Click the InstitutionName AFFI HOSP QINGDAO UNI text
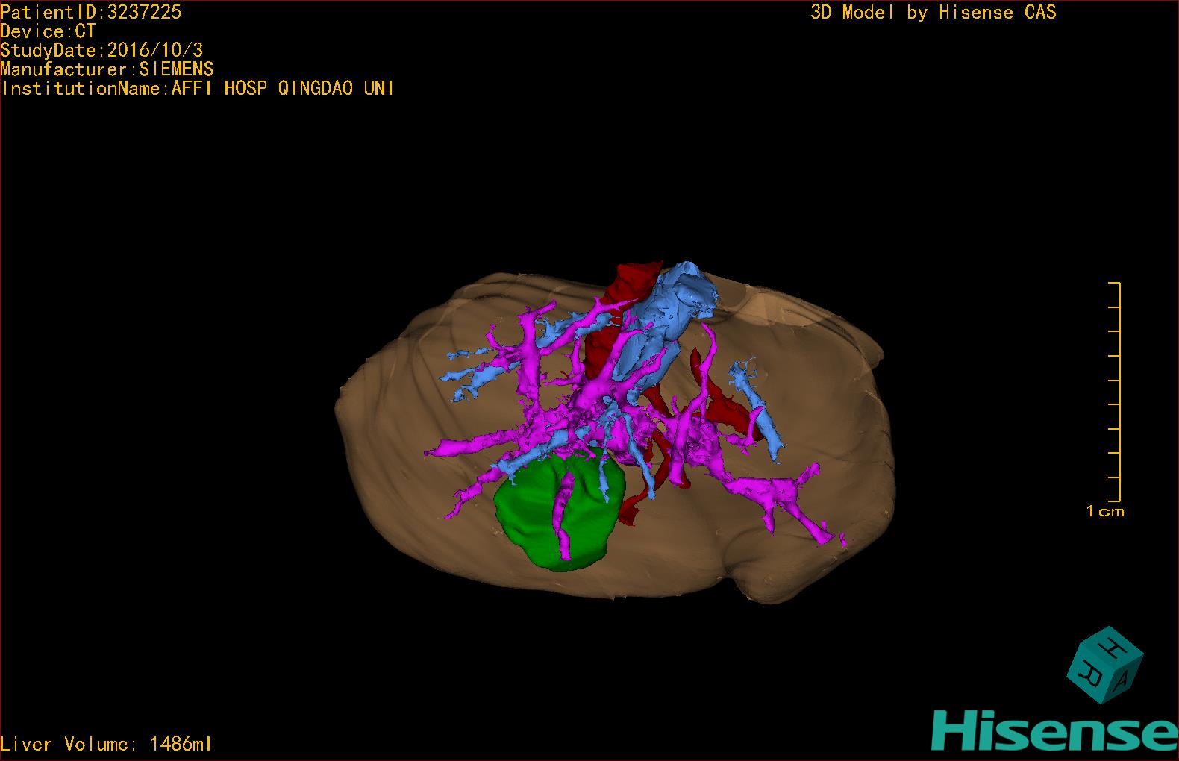This screenshot has width=1179, height=761. 198,89
